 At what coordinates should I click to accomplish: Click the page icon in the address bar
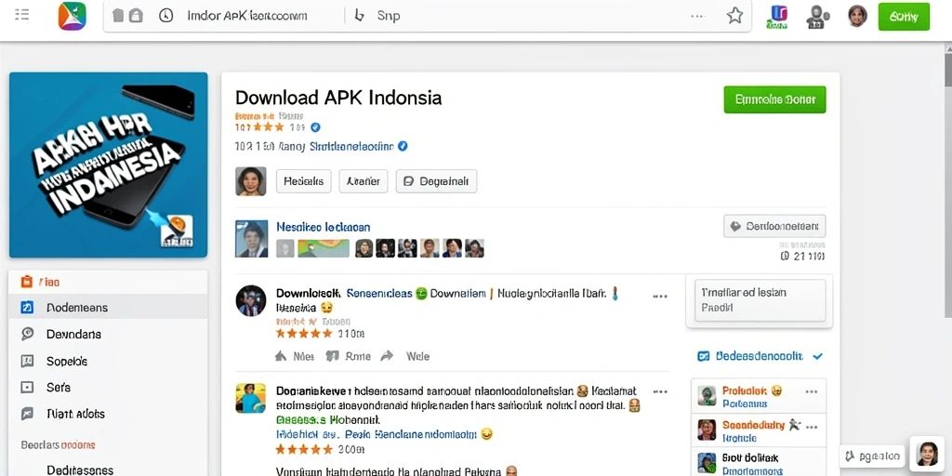pos(118,16)
